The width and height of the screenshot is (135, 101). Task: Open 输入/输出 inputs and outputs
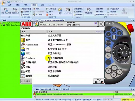[38, 15]
